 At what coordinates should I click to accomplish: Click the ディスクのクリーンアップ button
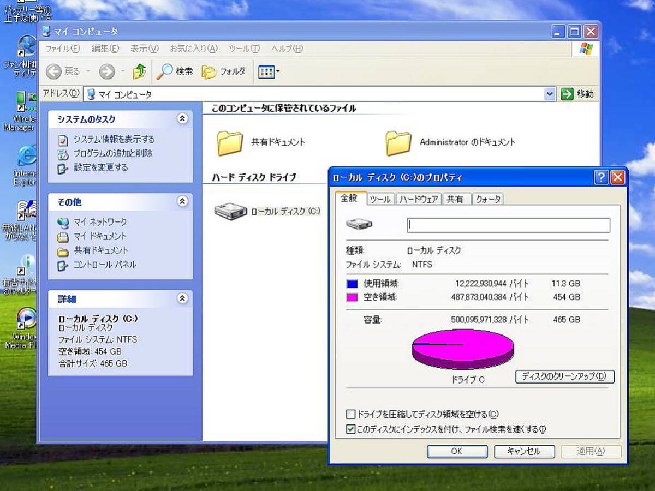click(564, 376)
